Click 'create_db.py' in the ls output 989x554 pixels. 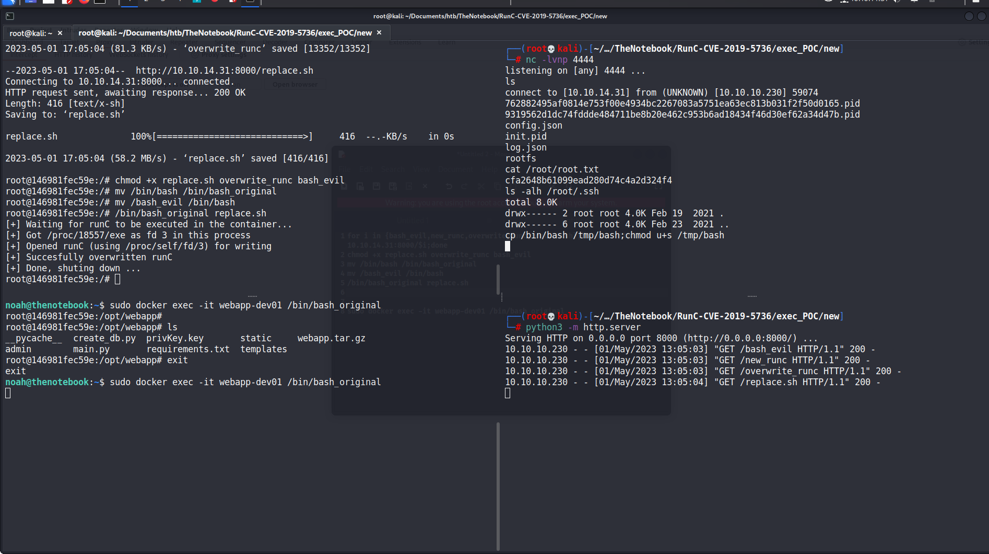(104, 338)
